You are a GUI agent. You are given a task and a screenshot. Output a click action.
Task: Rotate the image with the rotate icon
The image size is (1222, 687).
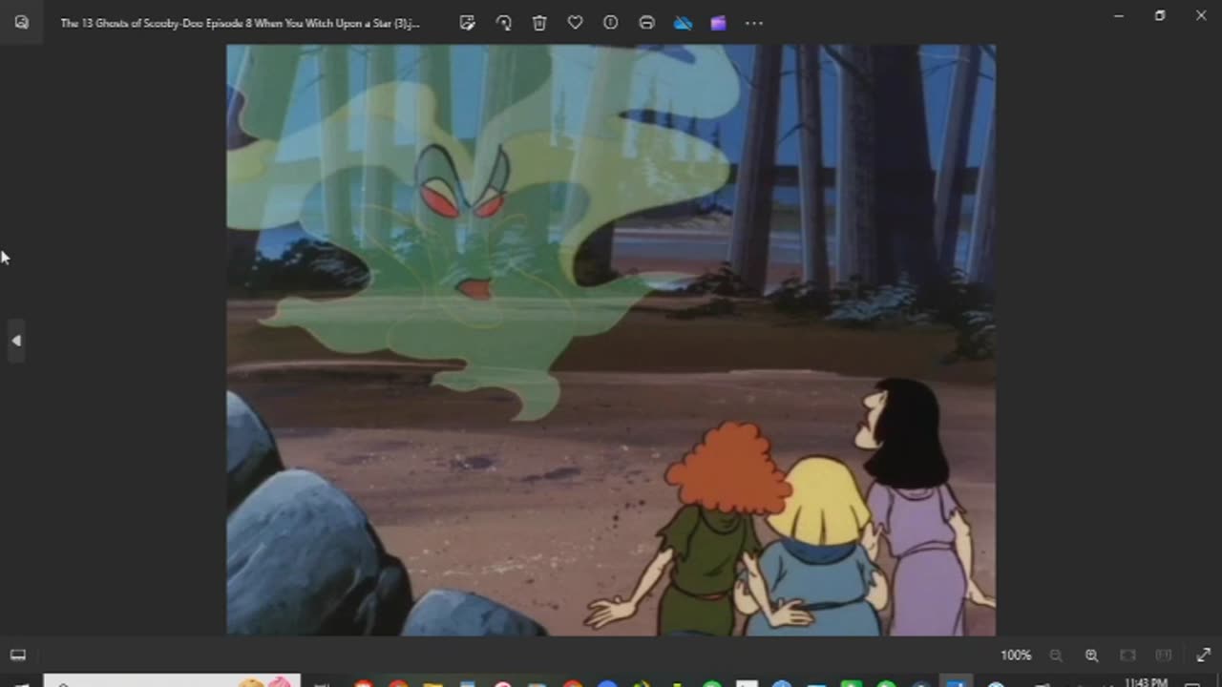coord(503,23)
